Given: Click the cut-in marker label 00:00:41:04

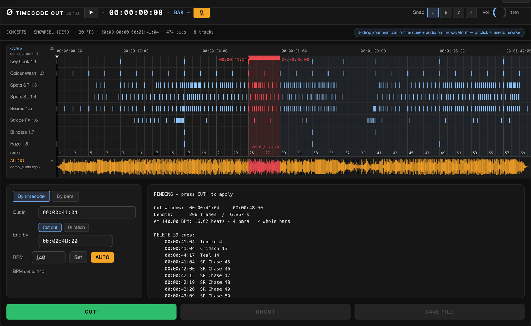Looking at the screenshot, I should [233, 60].
